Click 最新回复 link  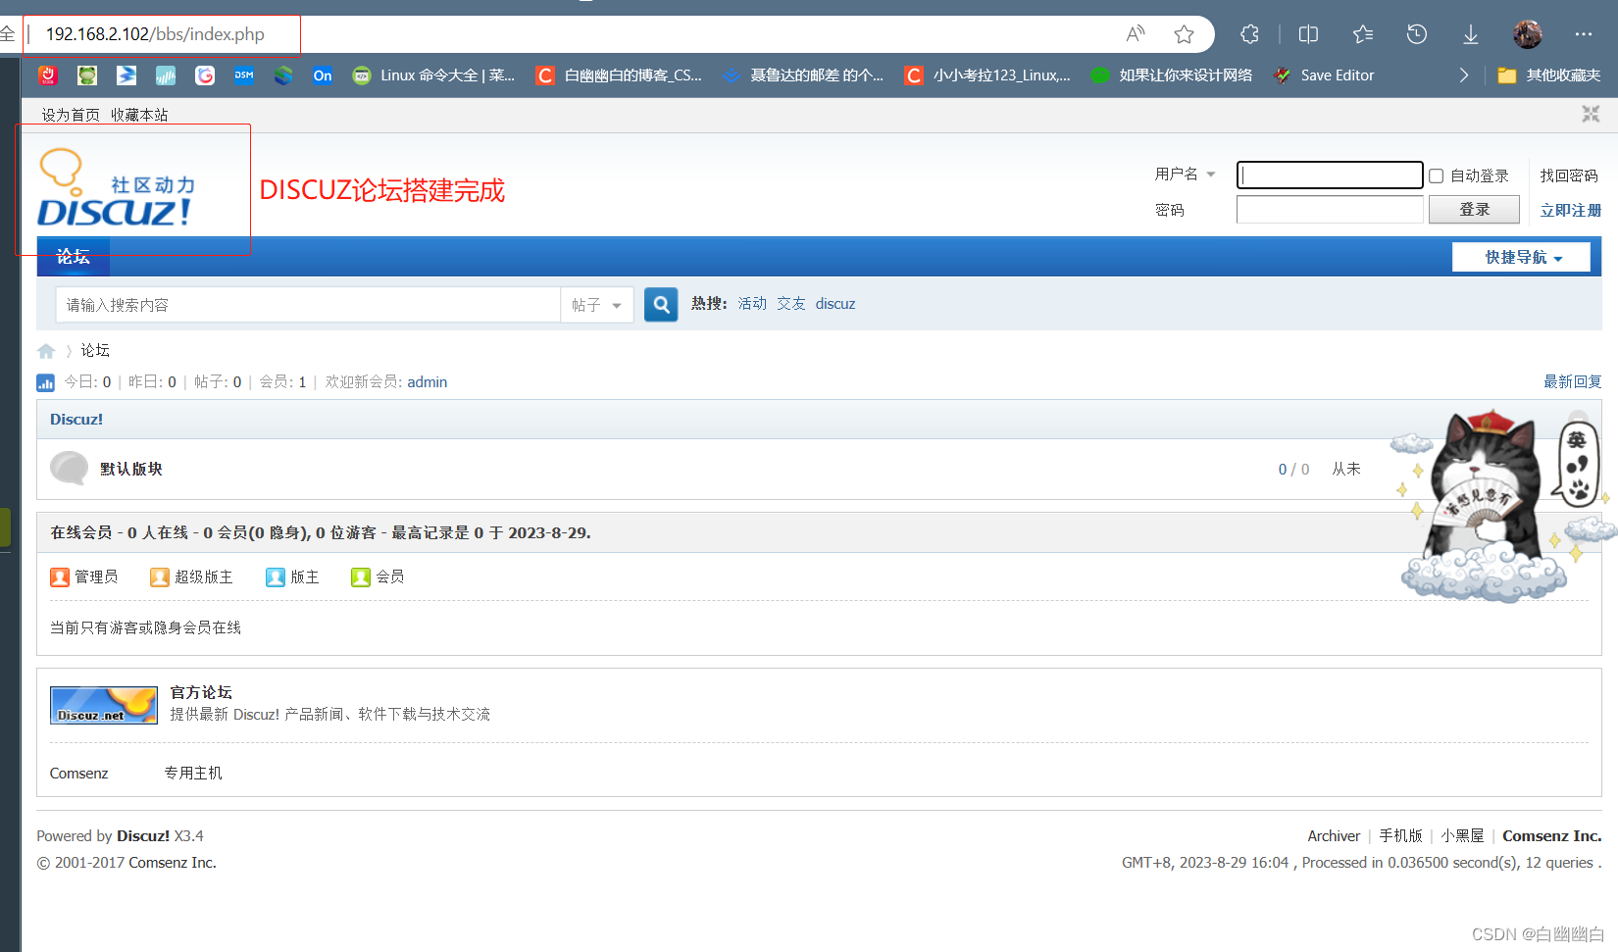[x=1573, y=381]
